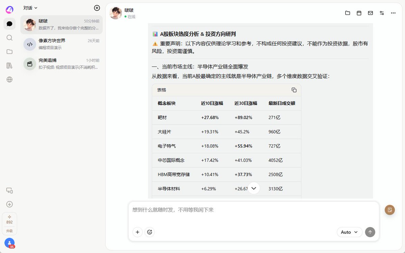Click the 近10日涨幅 column header
Image resolution: width=405 pixels, height=253 pixels.
tap(212, 104)
